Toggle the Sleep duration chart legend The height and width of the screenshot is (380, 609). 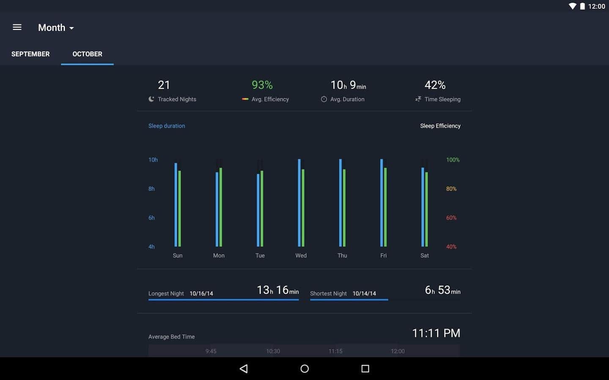tap(167, 126)
